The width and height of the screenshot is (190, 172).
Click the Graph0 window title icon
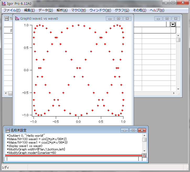[17, 19]
